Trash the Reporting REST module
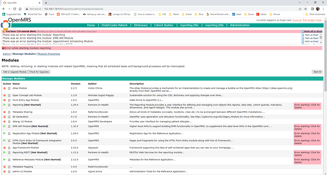The image size is (327, 175). 9,153
